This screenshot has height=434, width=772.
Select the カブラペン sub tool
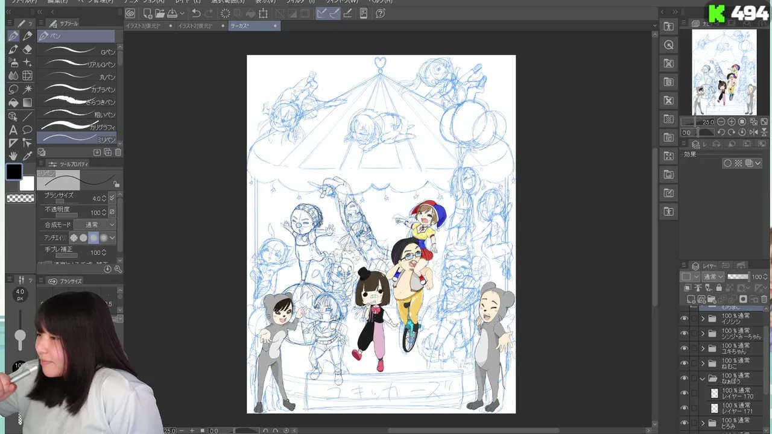click(77, 89)
